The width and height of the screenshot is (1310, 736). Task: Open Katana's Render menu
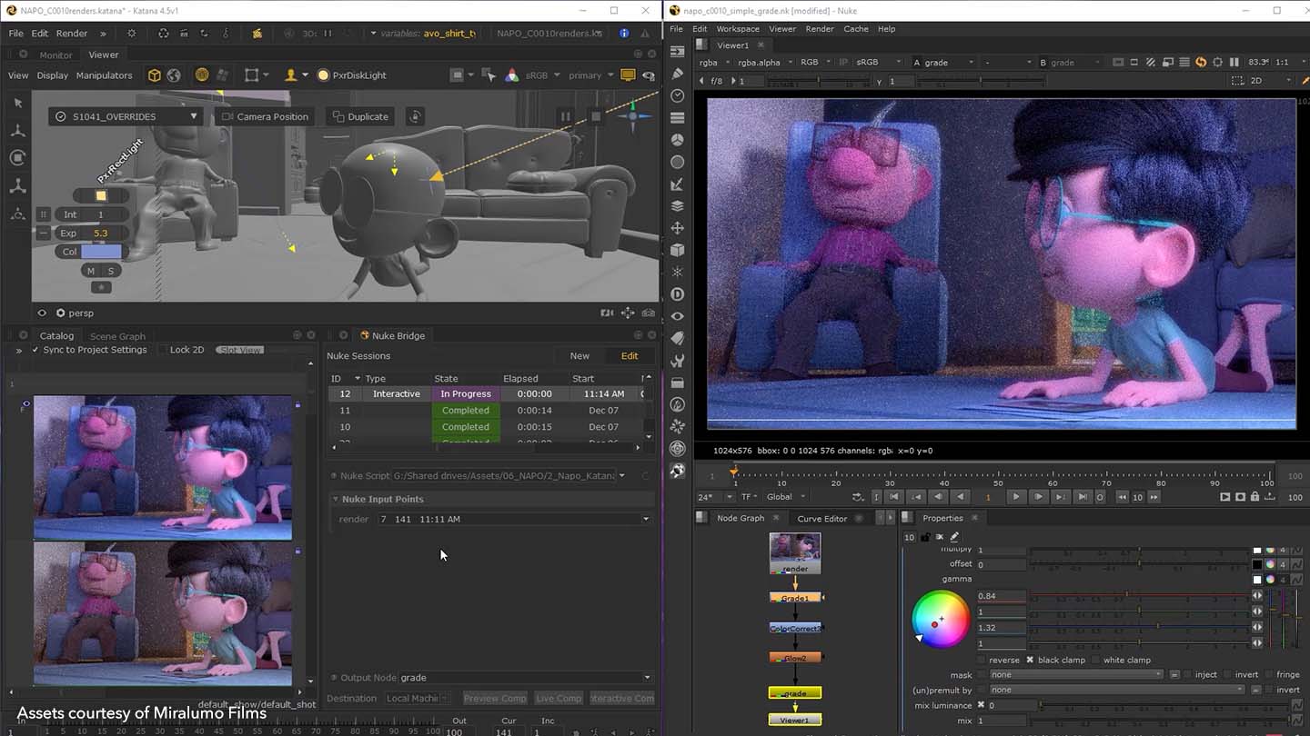72,33
